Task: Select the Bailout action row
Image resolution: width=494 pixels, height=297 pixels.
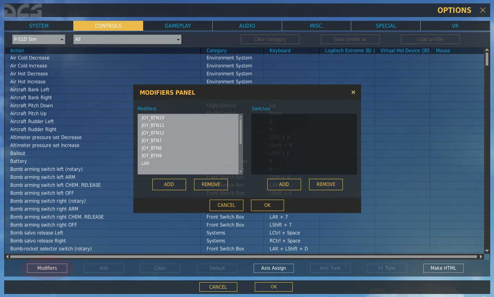Action: pyautogui.click(x=69, y=153)
